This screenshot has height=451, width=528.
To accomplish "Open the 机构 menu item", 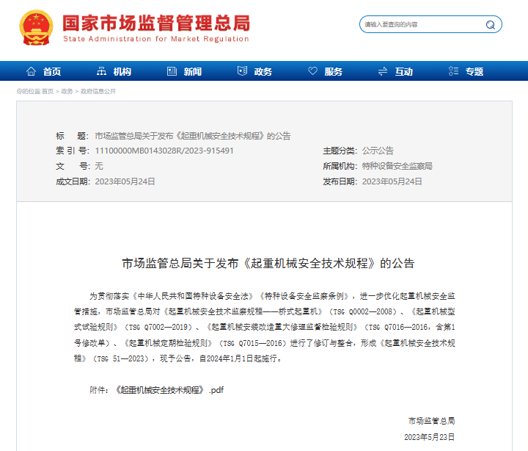I will 122,71.
